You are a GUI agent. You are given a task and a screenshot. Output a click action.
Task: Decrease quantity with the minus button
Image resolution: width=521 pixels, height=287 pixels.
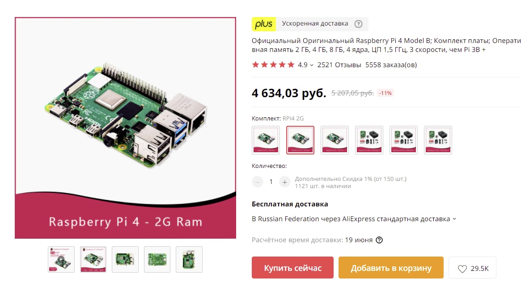(258, 182)
